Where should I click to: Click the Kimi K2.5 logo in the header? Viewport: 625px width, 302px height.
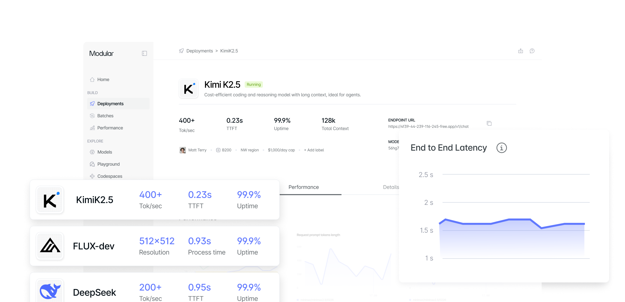pos(188,89)
